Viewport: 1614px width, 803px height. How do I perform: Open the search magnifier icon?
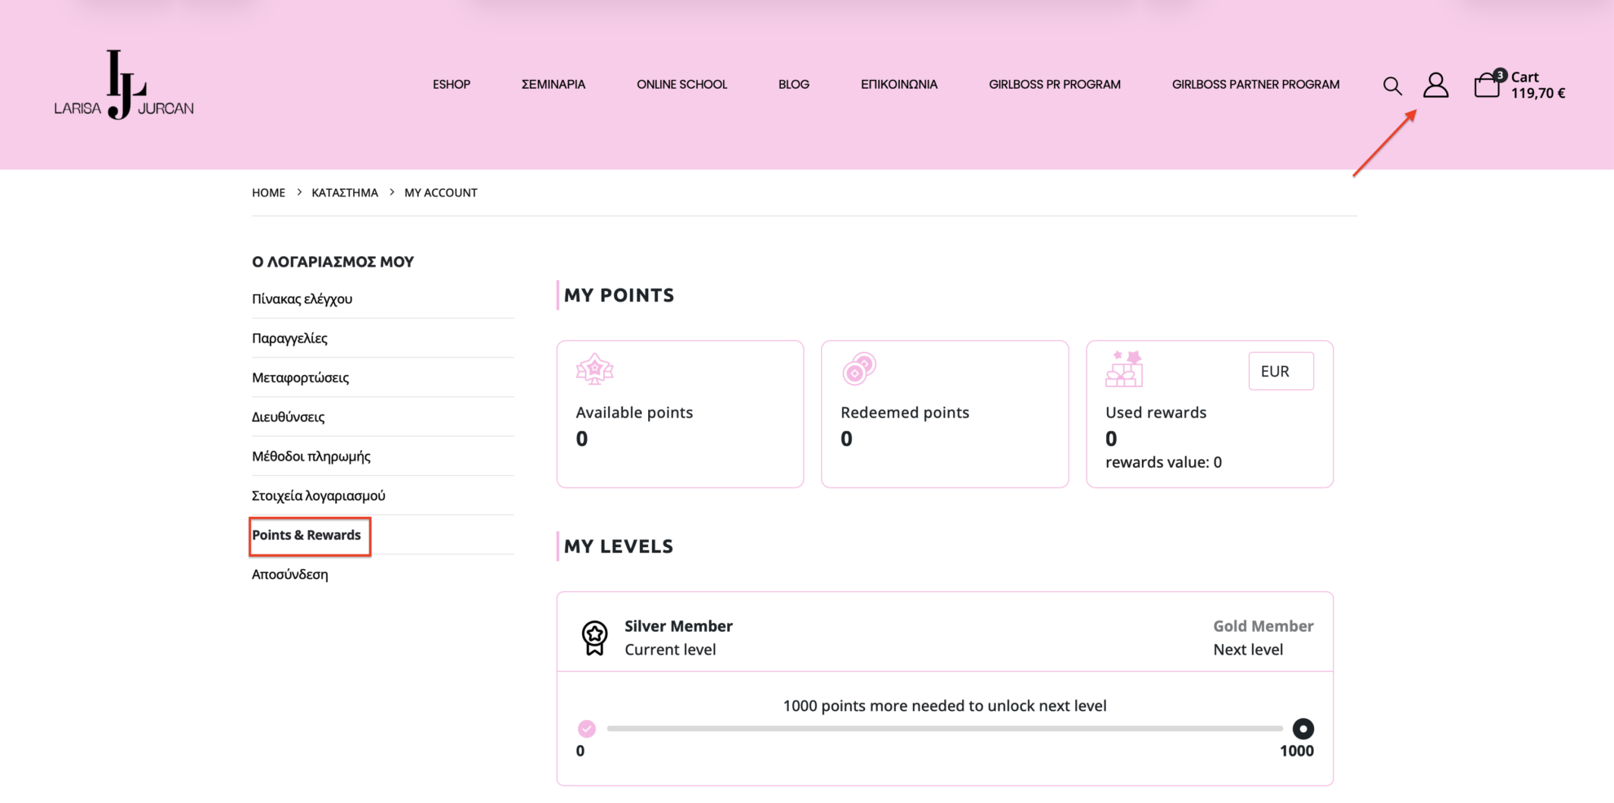pyautogui.click(x=1392, y=86)
